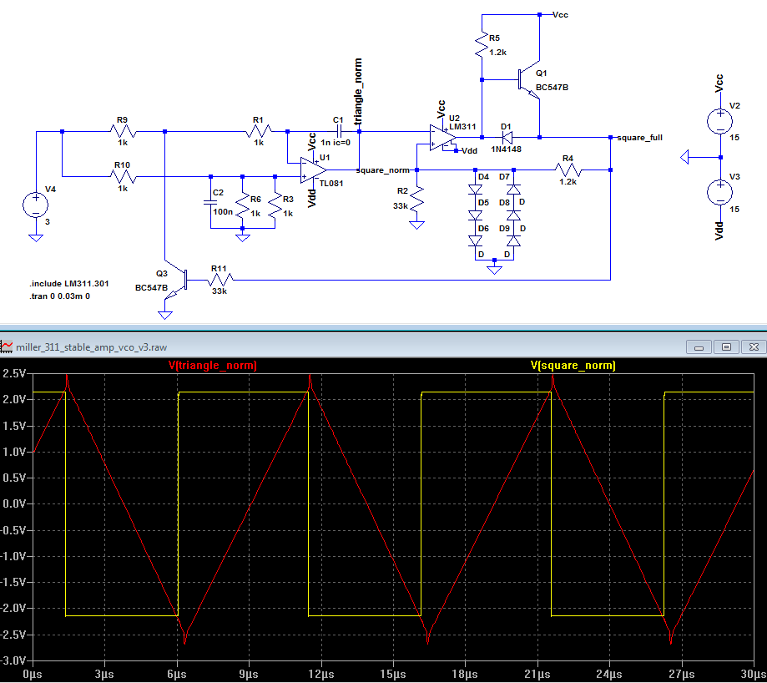Click ground symbol below V4
The height and width of the screenshot is (683, 767).
tap(36, 238)
